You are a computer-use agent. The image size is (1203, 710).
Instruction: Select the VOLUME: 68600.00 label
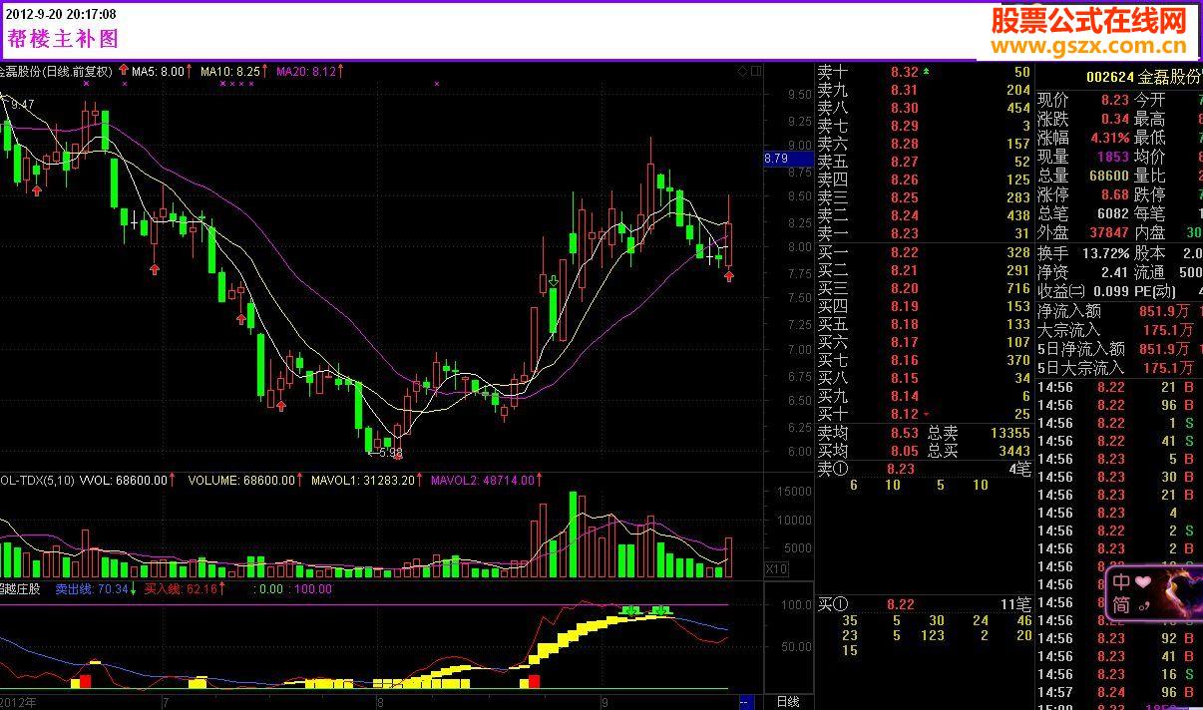(241, 480)
